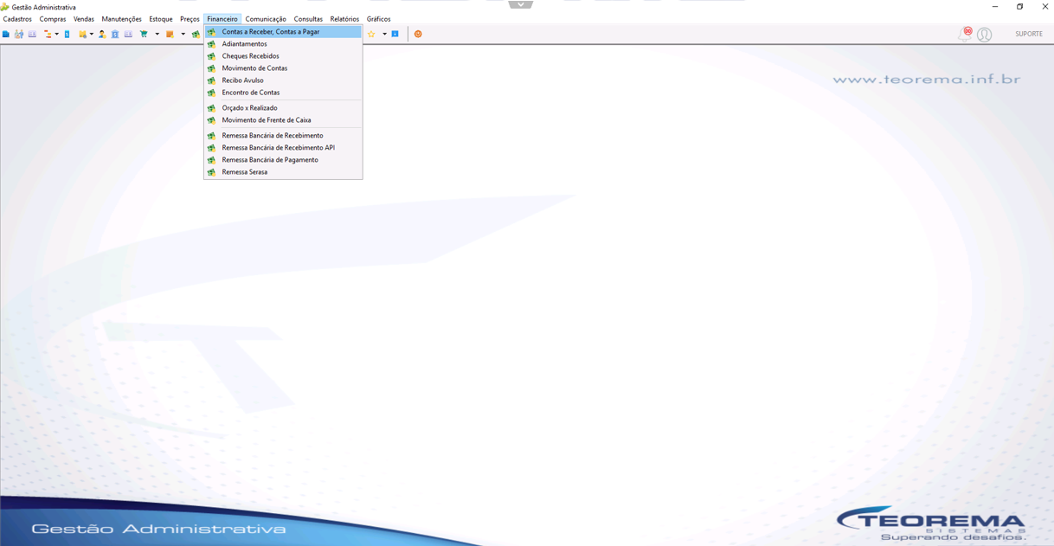Choose Cheques Recebidos from the menu

click(x=283, y=56)
